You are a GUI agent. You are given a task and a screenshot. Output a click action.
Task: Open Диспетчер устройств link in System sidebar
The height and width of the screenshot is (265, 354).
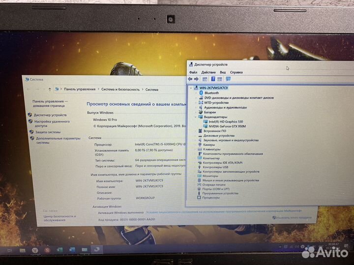pos(50,115)
